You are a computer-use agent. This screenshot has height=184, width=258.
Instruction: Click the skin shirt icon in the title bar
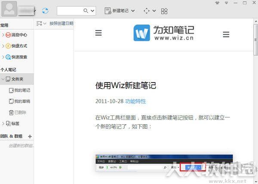217,3
